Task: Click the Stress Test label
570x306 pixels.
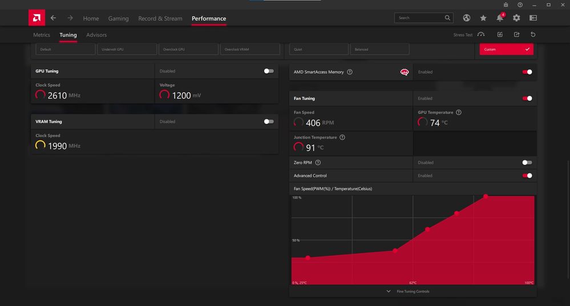Action: click(463, 35)
